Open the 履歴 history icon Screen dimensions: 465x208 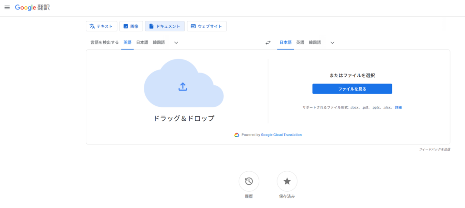point(249,181)
